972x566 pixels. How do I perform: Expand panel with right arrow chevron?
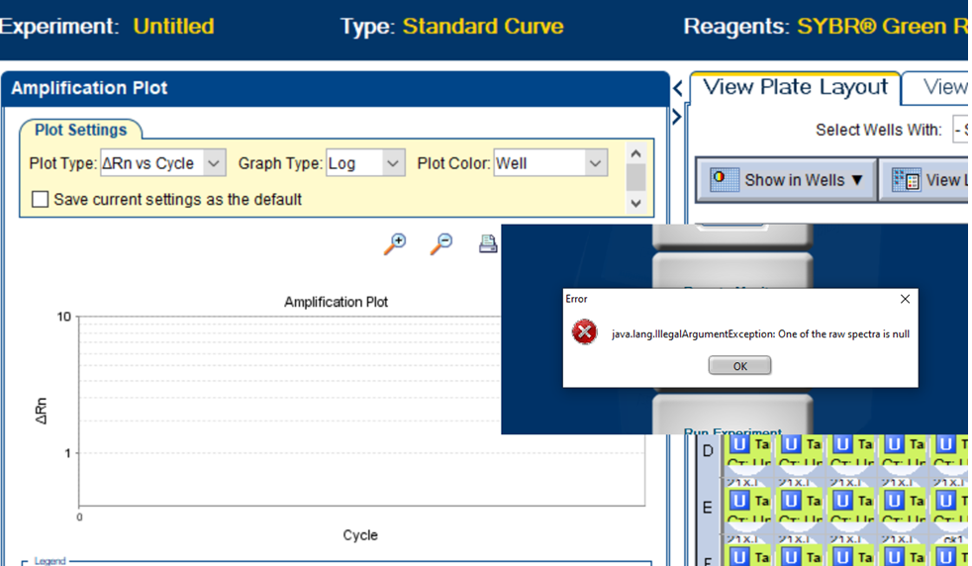click(x=677, y=116)
